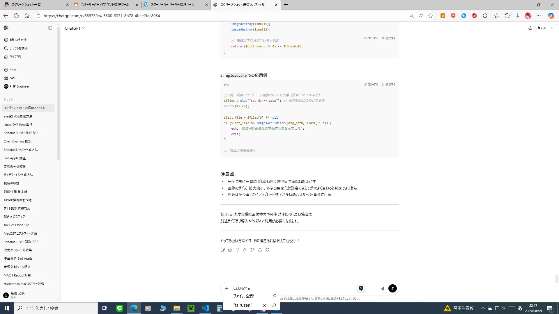559x314 pixels.
Task: Send the message with arrow button
Action: click(392, 288)
